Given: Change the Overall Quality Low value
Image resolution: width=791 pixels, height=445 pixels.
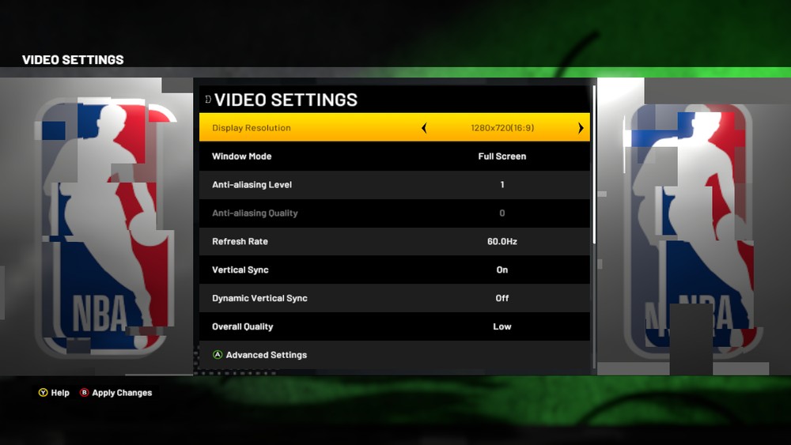Looking at the screenshot, I should pyautogui.click(x=502, y=326).
